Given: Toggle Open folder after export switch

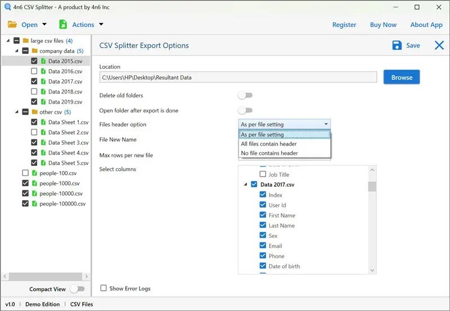Looking at the screenshot, I should (x=245, y=110).
